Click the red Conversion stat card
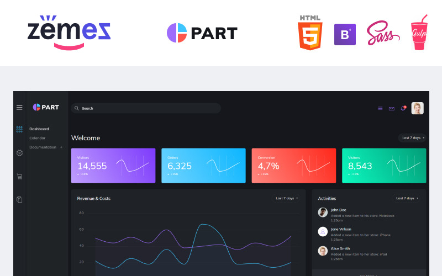Screen dimensions: 442x276 click(x=293, y=166)
